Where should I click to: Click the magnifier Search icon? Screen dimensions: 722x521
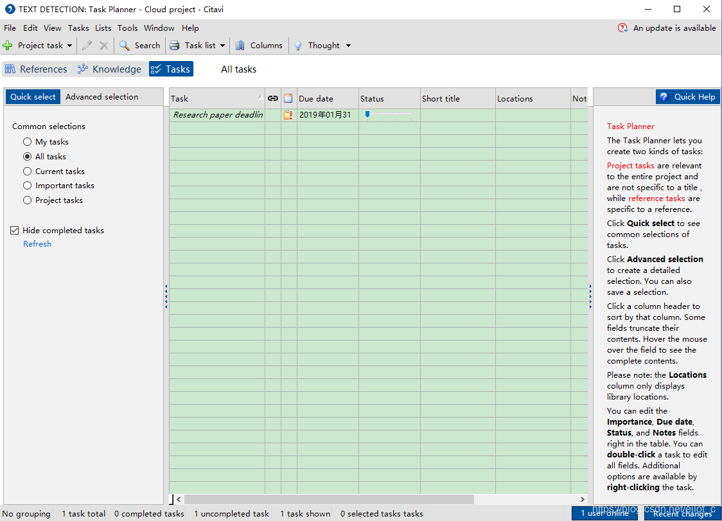[125, 45]
